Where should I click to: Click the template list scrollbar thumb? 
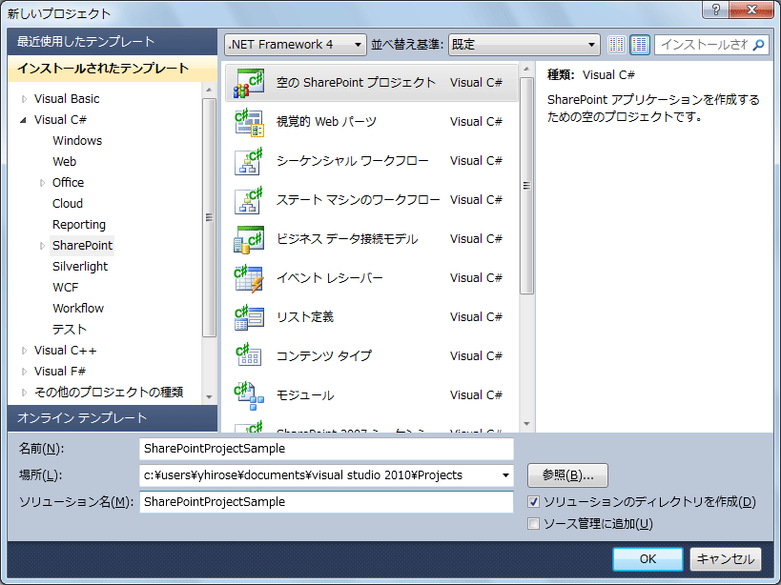pyautogui.click(x=526, y=186)
